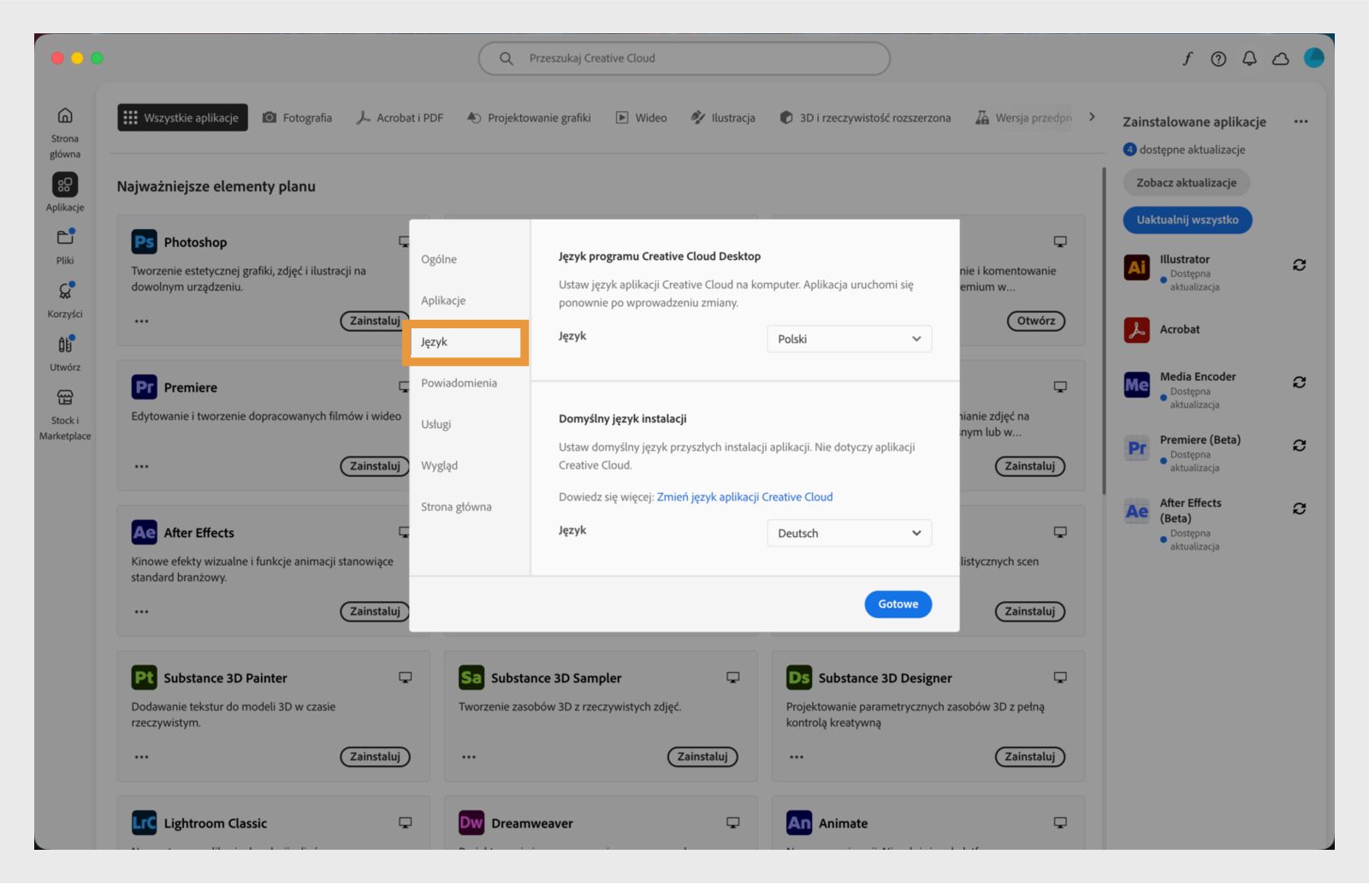Open the Creative Cloud language dropdown showing Polski

click(x=849, y=339)
